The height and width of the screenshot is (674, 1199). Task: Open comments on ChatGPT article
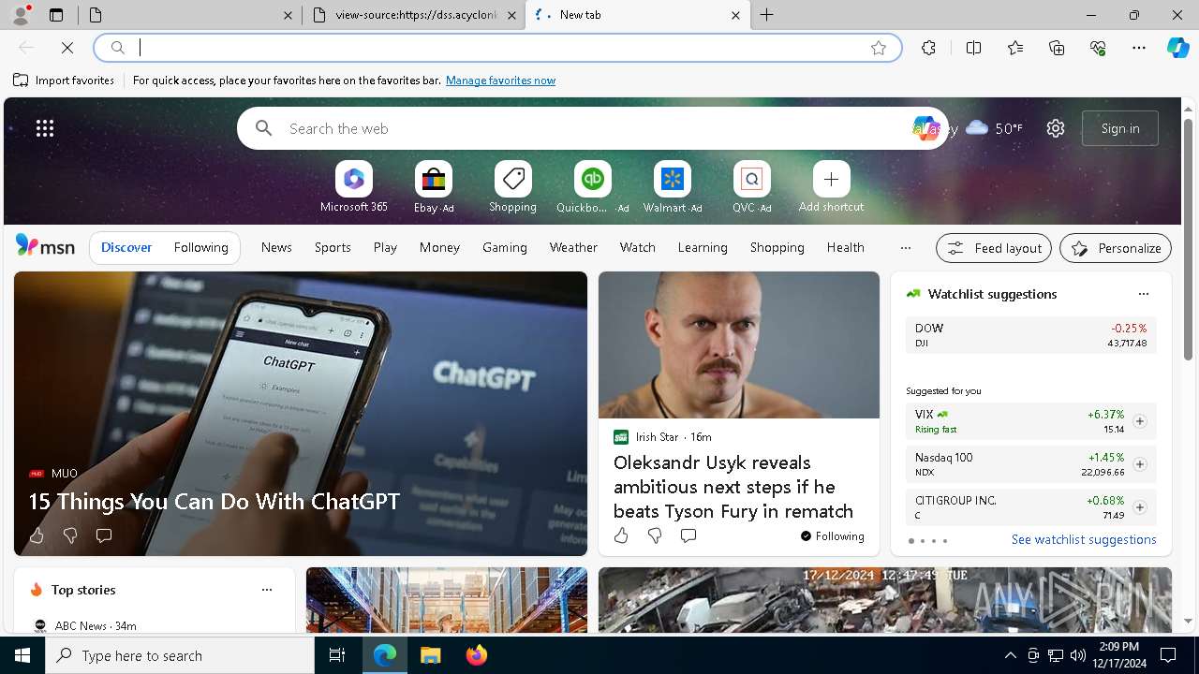point(104,535)
